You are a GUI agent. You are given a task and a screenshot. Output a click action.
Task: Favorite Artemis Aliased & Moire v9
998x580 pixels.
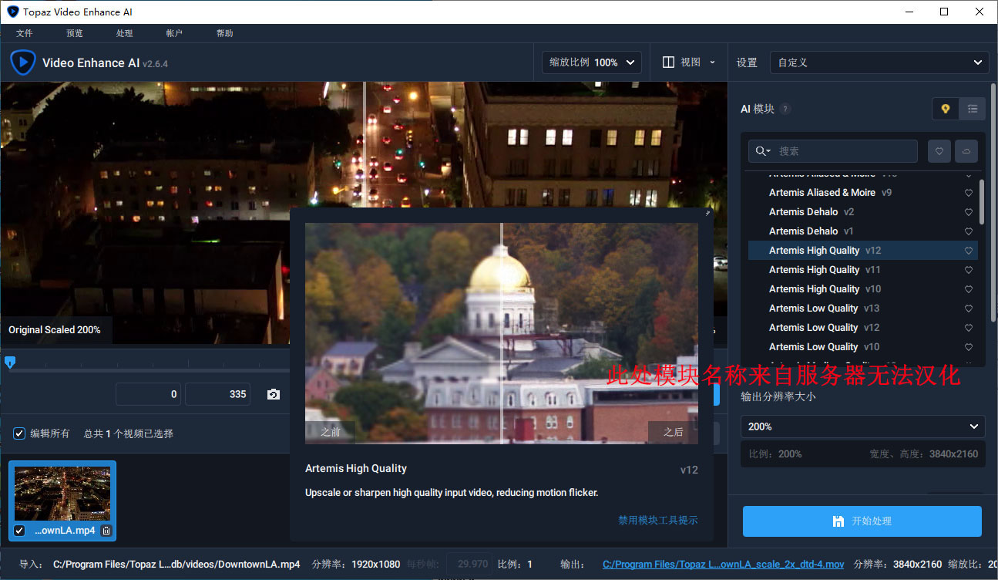(x=969, y=193)
